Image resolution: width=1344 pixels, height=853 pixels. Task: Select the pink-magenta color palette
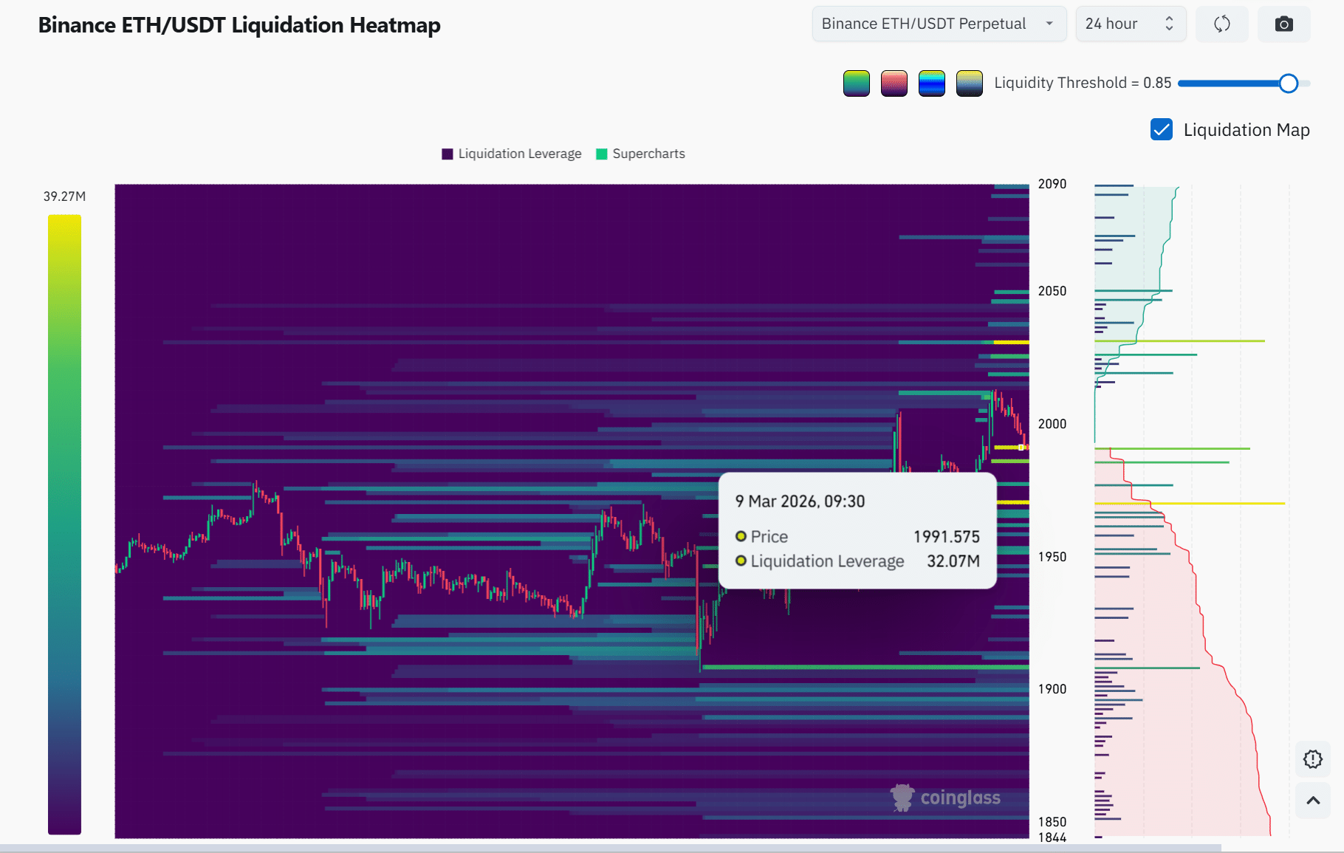coord(894,83)
